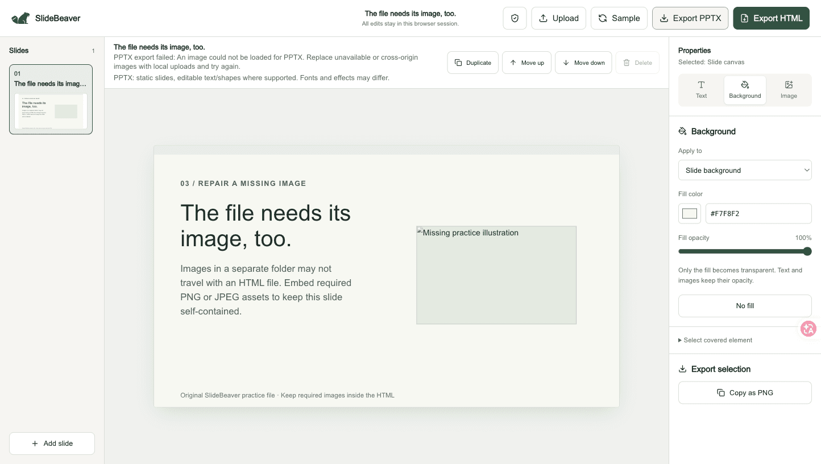821x464 pixels.
Task: Click the "Selected: Slide canvas" label
Action: 711,62
